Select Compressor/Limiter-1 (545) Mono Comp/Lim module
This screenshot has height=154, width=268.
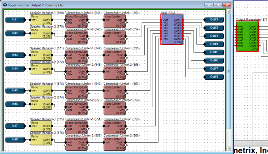(76, 21)
